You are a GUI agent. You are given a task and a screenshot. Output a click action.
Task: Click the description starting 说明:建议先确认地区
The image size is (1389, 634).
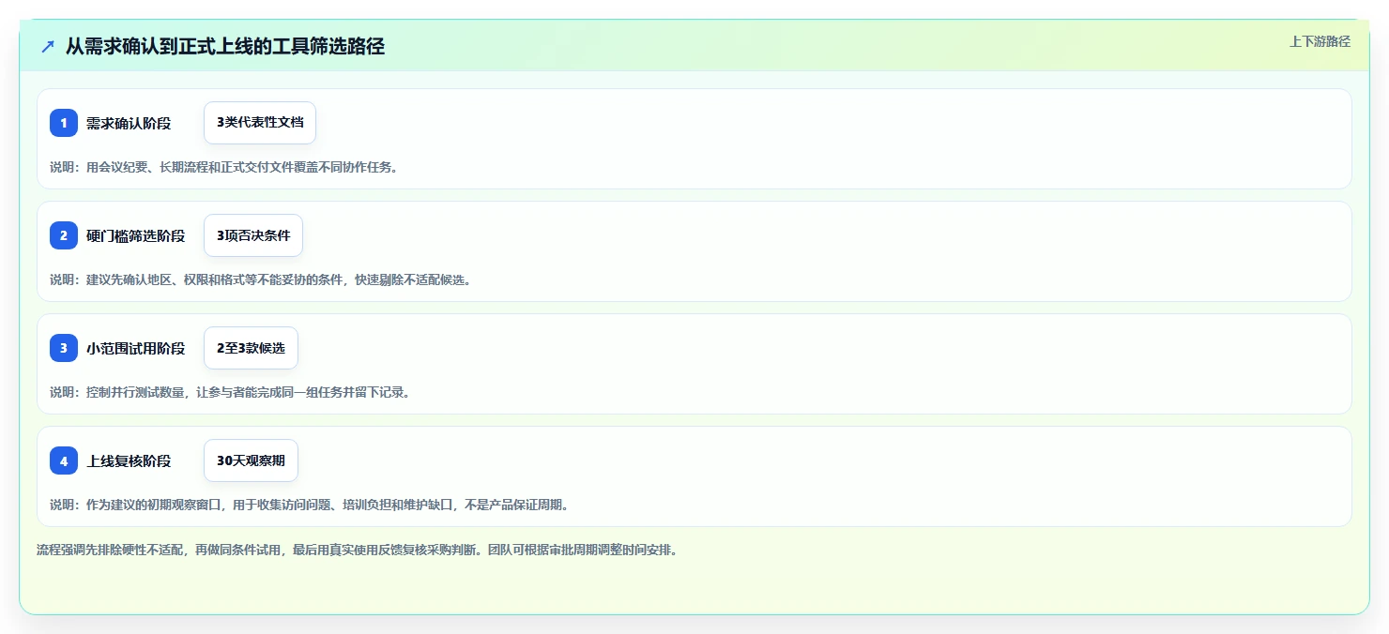(x=260, y=279)
